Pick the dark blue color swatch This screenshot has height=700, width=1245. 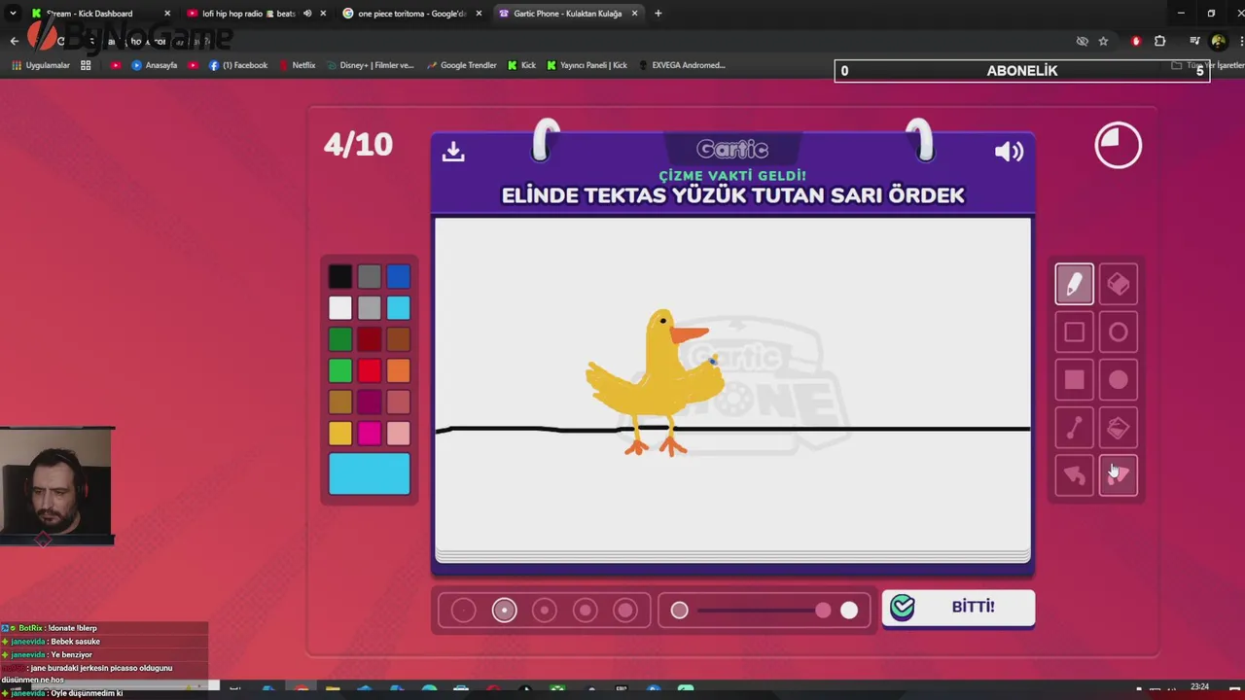[398, 277]
